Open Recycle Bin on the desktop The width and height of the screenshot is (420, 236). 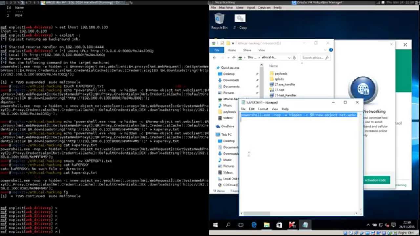point(220,21)
